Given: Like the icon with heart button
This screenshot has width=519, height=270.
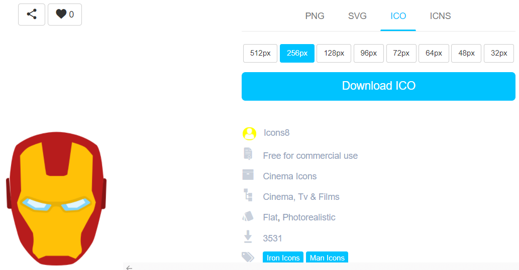Looking at the screenshot, I should click(65, 15).
